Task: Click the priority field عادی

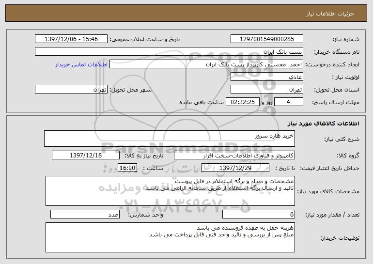Action: pyautogui.click(x=266, y=77)
